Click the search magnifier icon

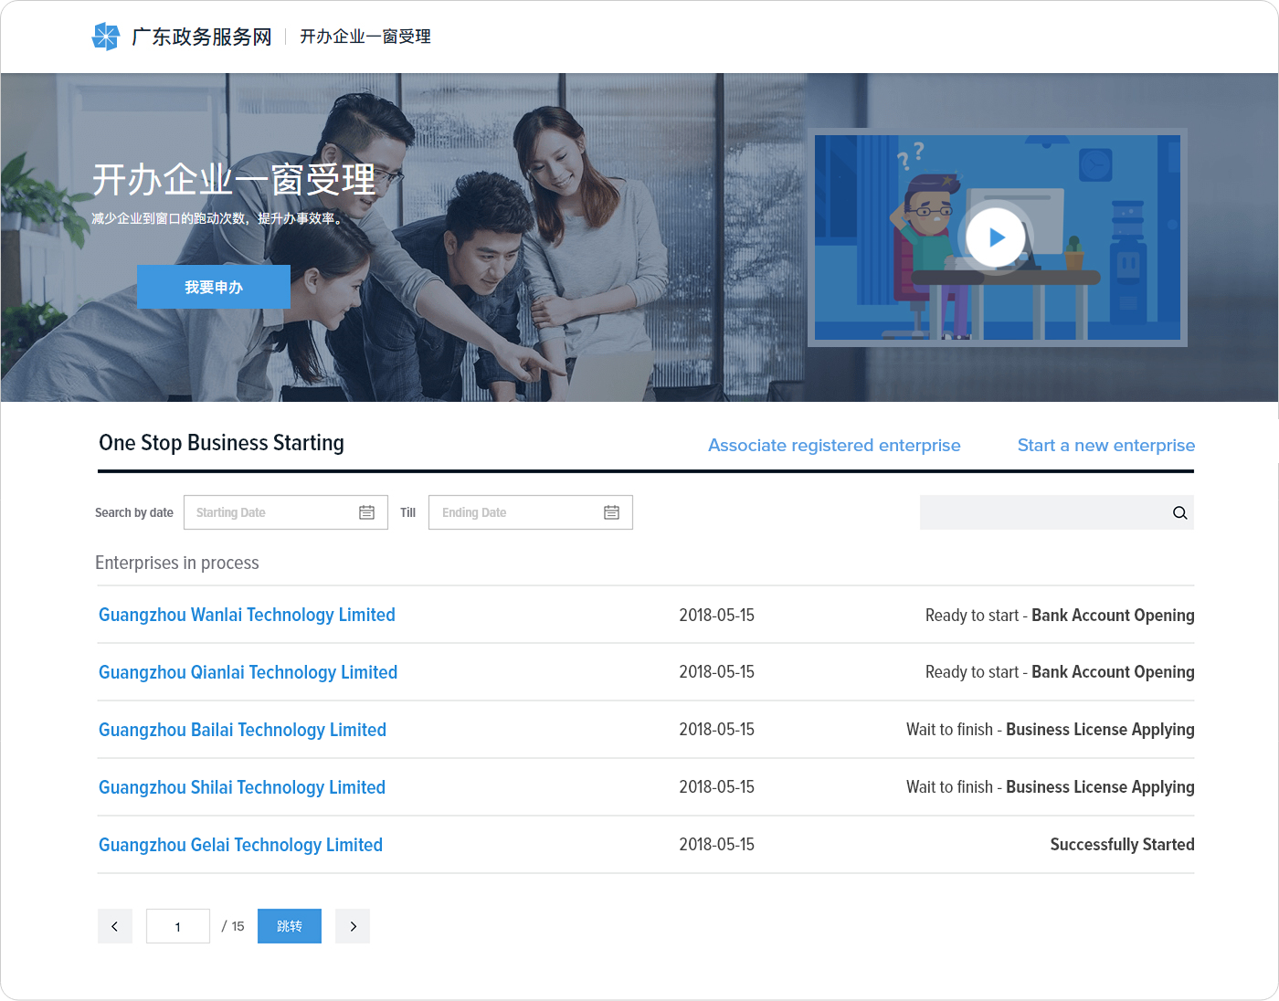[1179, 512]
